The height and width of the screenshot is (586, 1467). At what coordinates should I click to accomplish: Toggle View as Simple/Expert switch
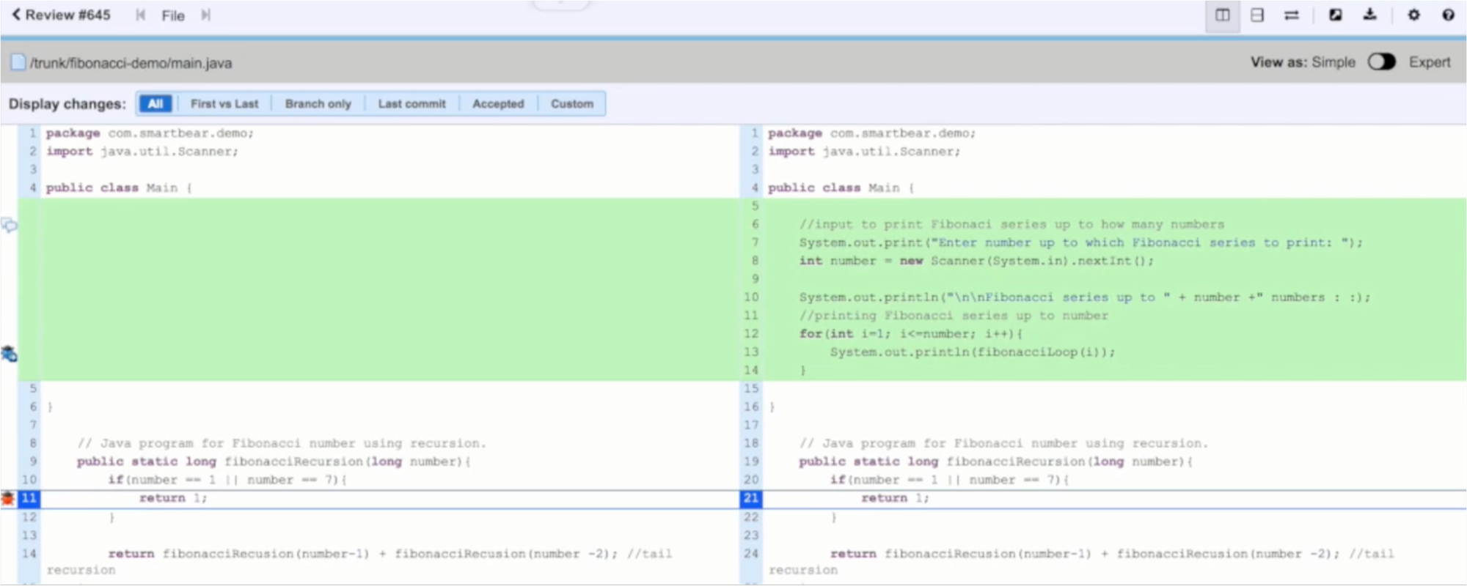click(x=1381, y=62)
